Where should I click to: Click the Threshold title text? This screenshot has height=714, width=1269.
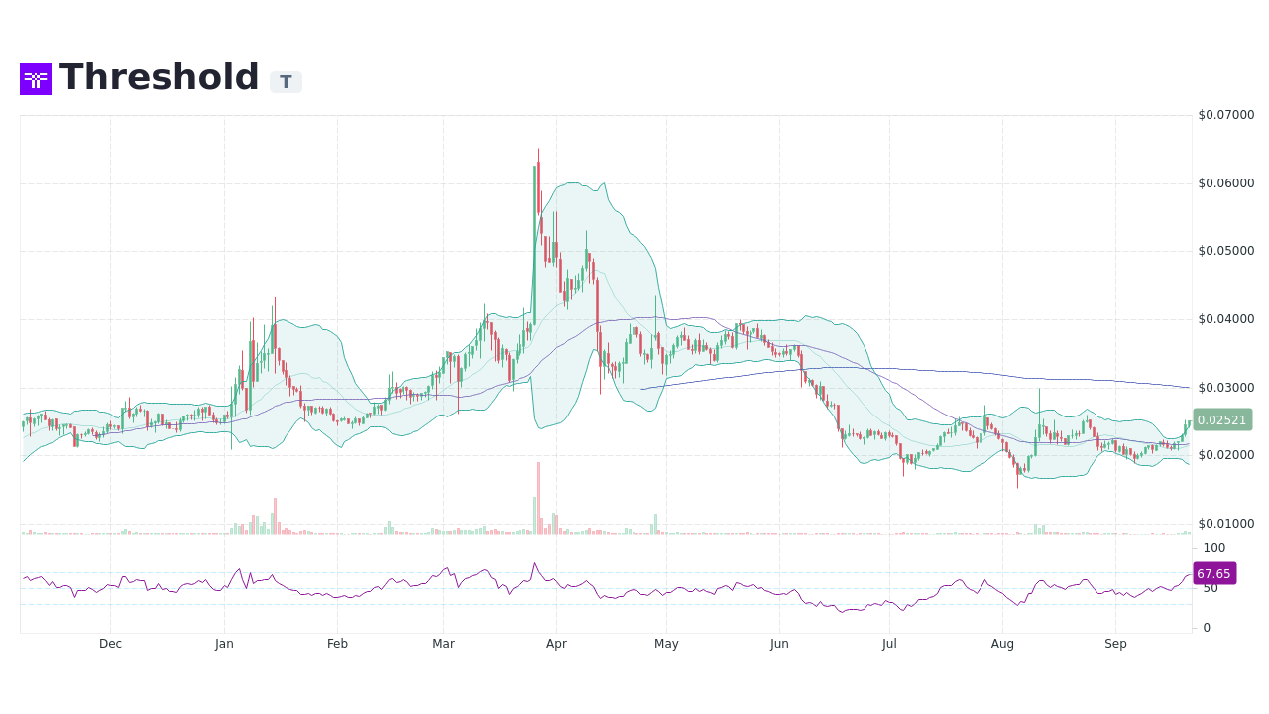(x=159, y=77)
